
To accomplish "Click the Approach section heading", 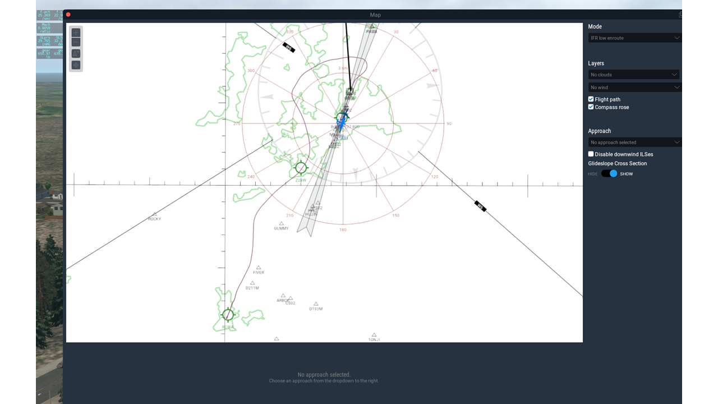I will click(x=599, y=131).
